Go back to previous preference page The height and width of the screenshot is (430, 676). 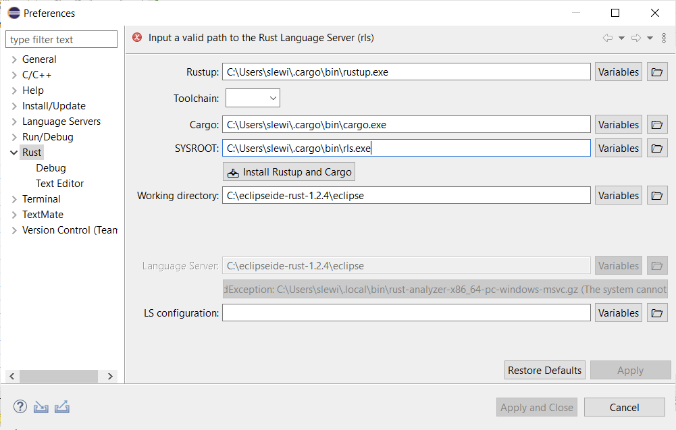[x=608, y=38]
